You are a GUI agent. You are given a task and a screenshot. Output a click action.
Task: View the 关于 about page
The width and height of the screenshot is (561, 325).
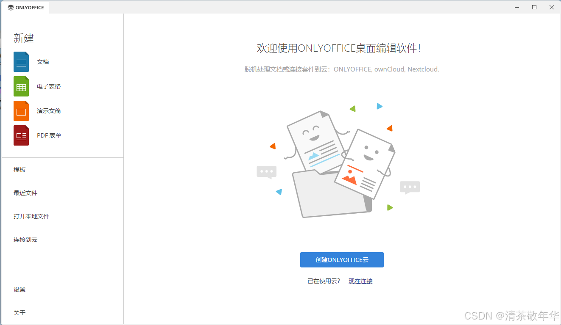pos(19,312)
